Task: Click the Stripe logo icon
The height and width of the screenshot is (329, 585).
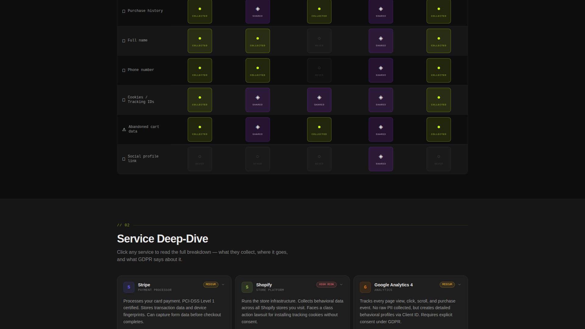Action: click(129, 287)
